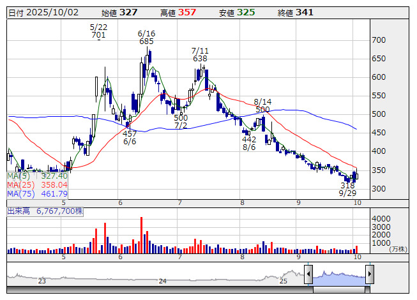Click the 高値 357 high price value
Image resolution: width=417 pixels, height=300 pixels.
click(178, 13)
